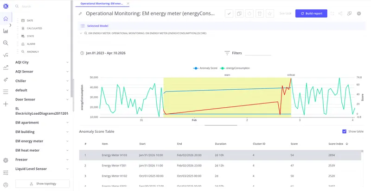The height and width of the screenshot is (191, 371).
Task: Click the pencil edit title icon
Action: coord(80,14)
